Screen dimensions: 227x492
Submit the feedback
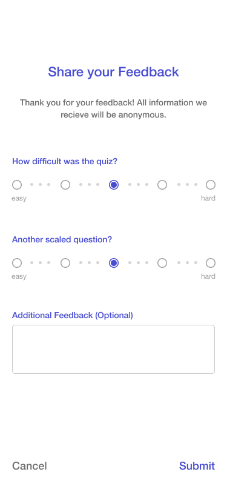tap(197, 466)
